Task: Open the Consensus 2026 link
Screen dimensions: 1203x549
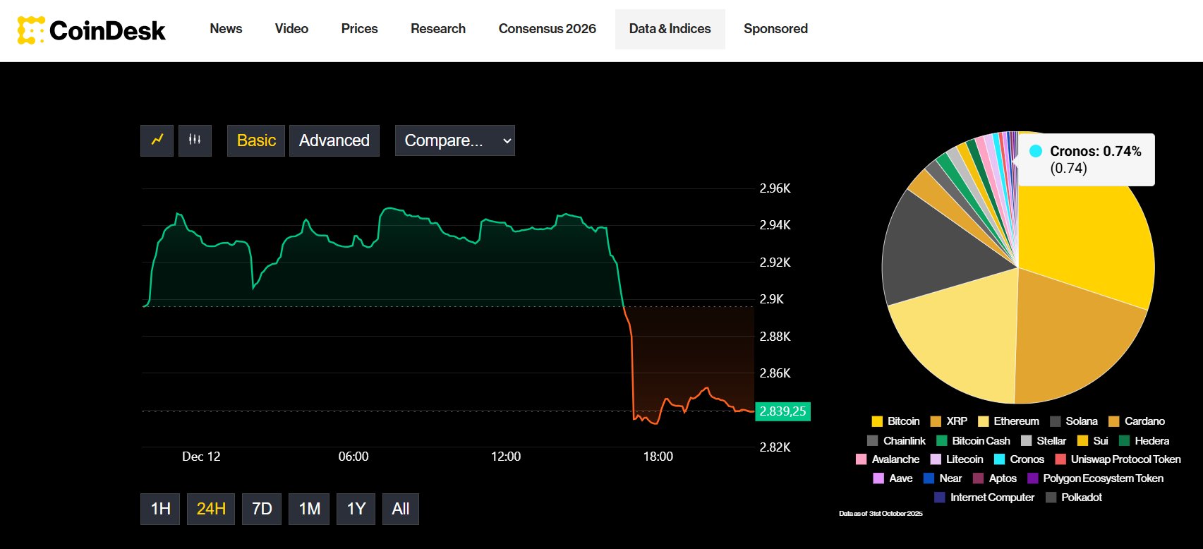Action: [547, 29]
